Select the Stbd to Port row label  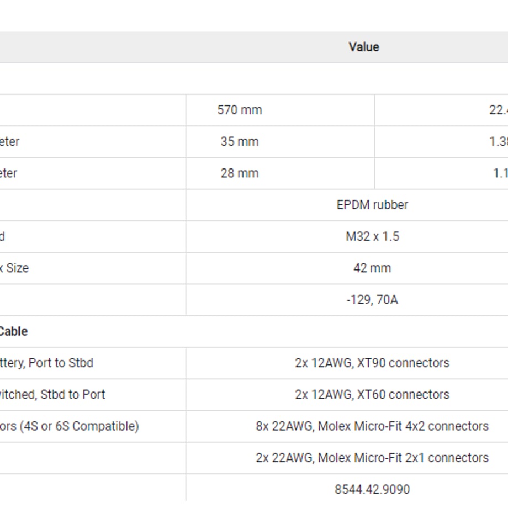pos(52,395)
